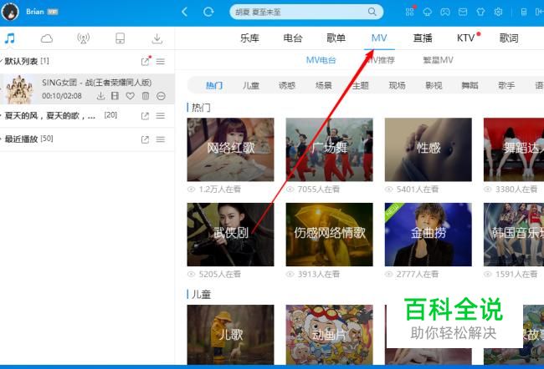Click the magnifier search icon
Viewport: 544px width, 369px height.
372,12
